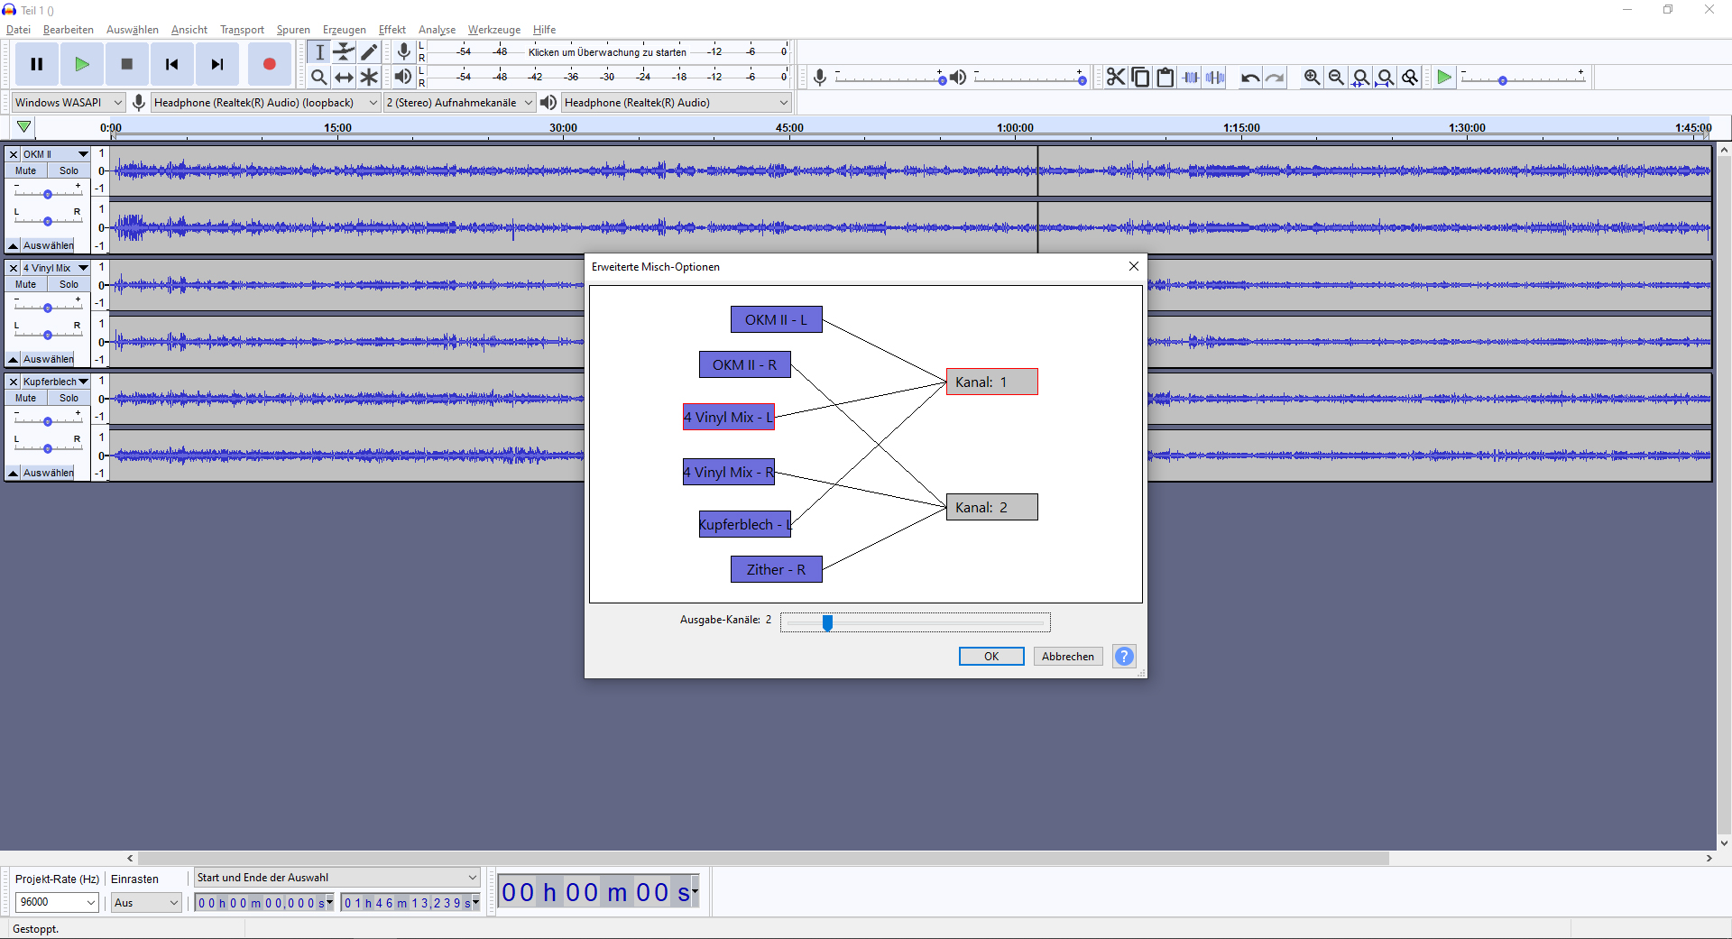Screen dimensions: 1732x939
Task: Click the Skip to Start button
Action: (x=171, y=64)
